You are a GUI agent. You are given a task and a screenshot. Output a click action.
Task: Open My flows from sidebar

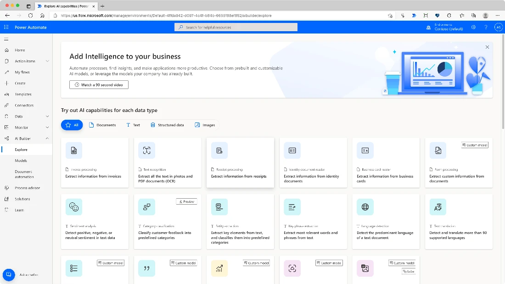(x=22, y=72)
